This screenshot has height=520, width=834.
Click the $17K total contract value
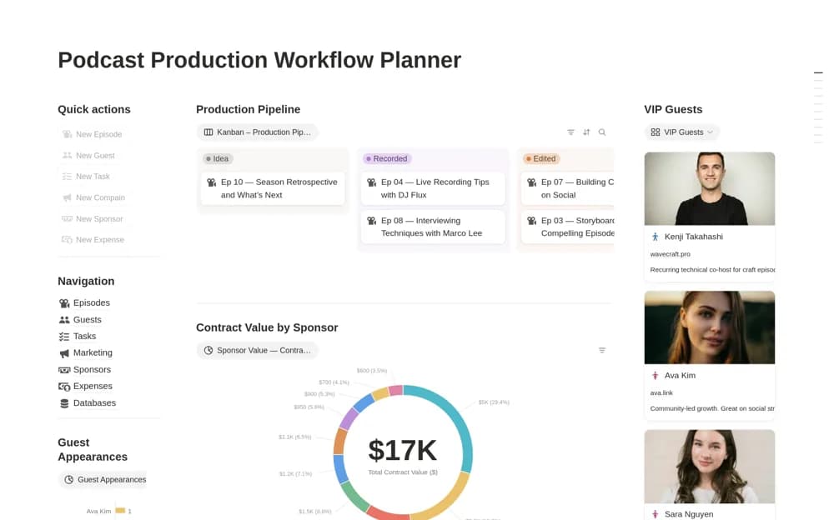[x=402, y=451]
